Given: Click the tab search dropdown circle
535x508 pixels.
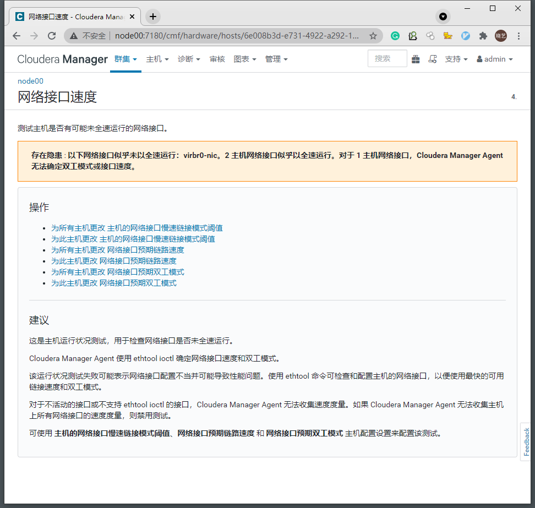Looking at the screenshot, I should tap(443, 17).
